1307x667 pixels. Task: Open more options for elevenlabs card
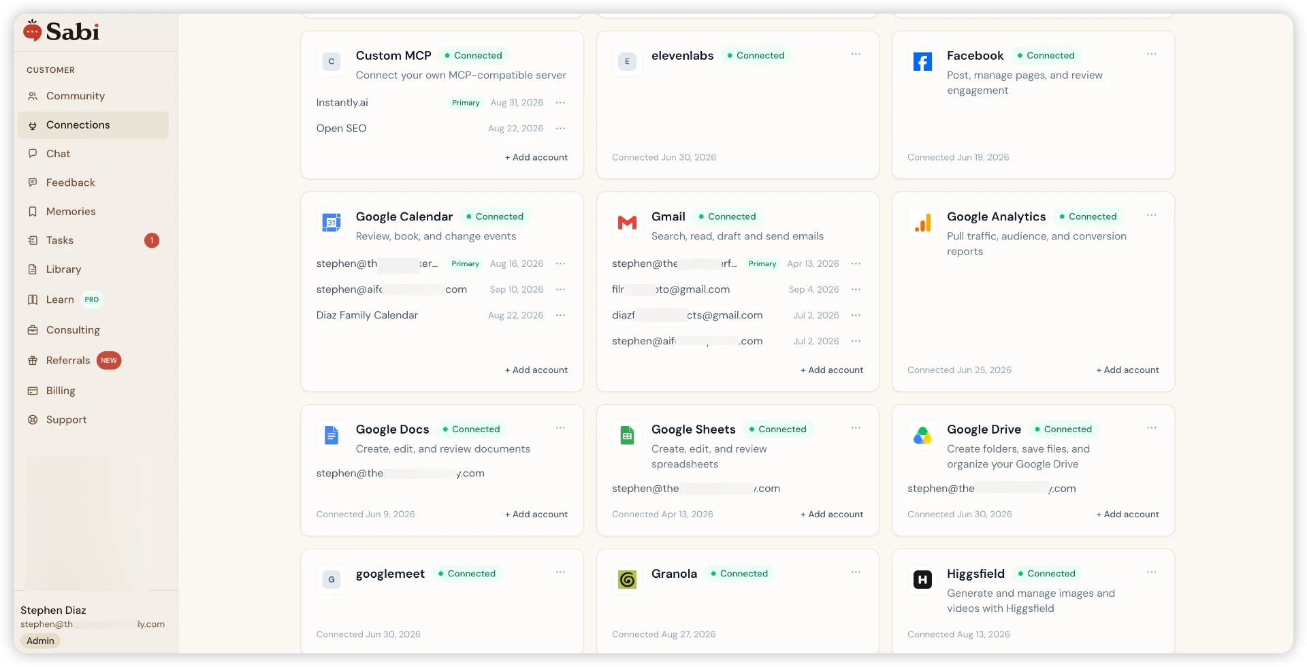tap(856, 54)
